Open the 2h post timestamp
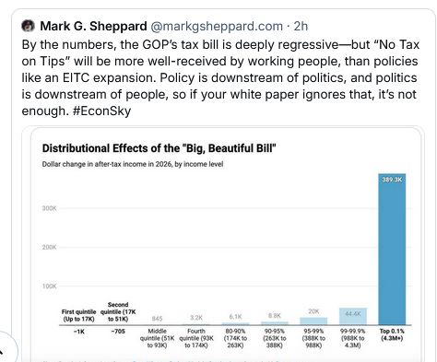437x362 pixels. [301, 26]
